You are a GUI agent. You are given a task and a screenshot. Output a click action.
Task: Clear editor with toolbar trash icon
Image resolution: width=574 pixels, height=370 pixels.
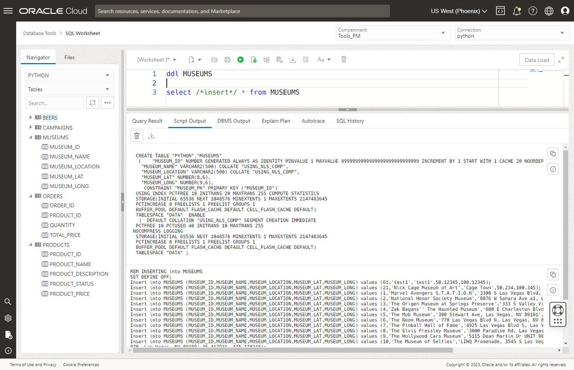(343, 60)
